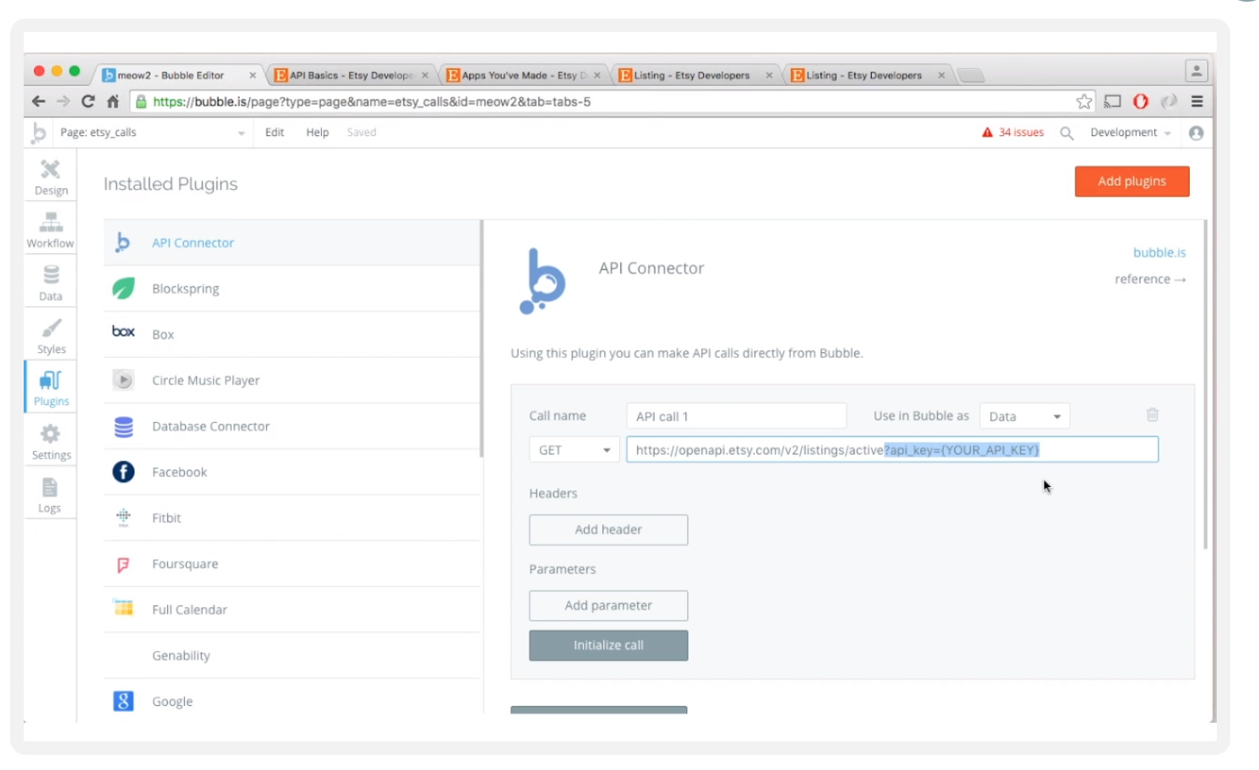Open the Edit menu
Screen dimensions: 1259x770
click(x=275, y=133)
